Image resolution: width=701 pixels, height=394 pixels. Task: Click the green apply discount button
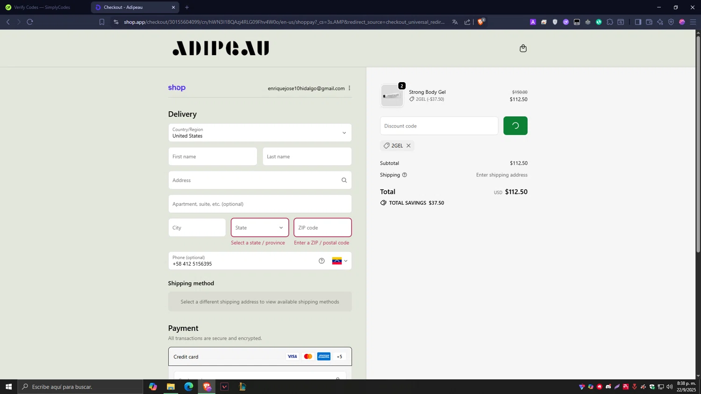pyautogui.click(x=515, y=126)
